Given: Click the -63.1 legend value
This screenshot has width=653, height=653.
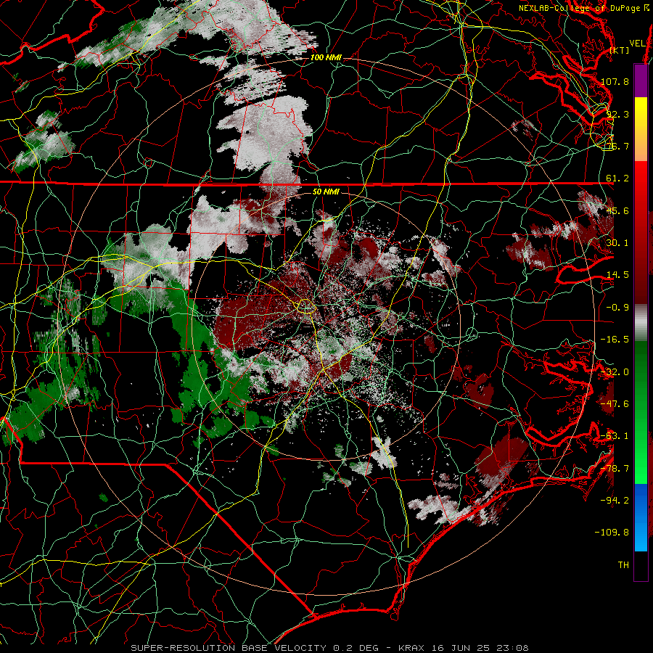Looking at the screenshot, I should (615, 436).
